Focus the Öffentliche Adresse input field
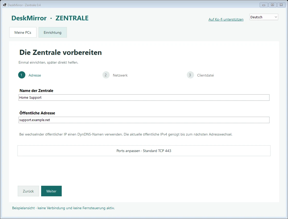Image resolution: width=288 pixels, height=219 pixels. [x=144, y=120]
